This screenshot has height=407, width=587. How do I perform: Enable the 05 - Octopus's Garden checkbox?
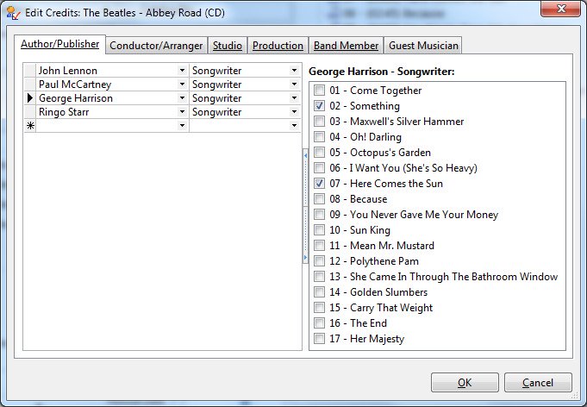319,153
